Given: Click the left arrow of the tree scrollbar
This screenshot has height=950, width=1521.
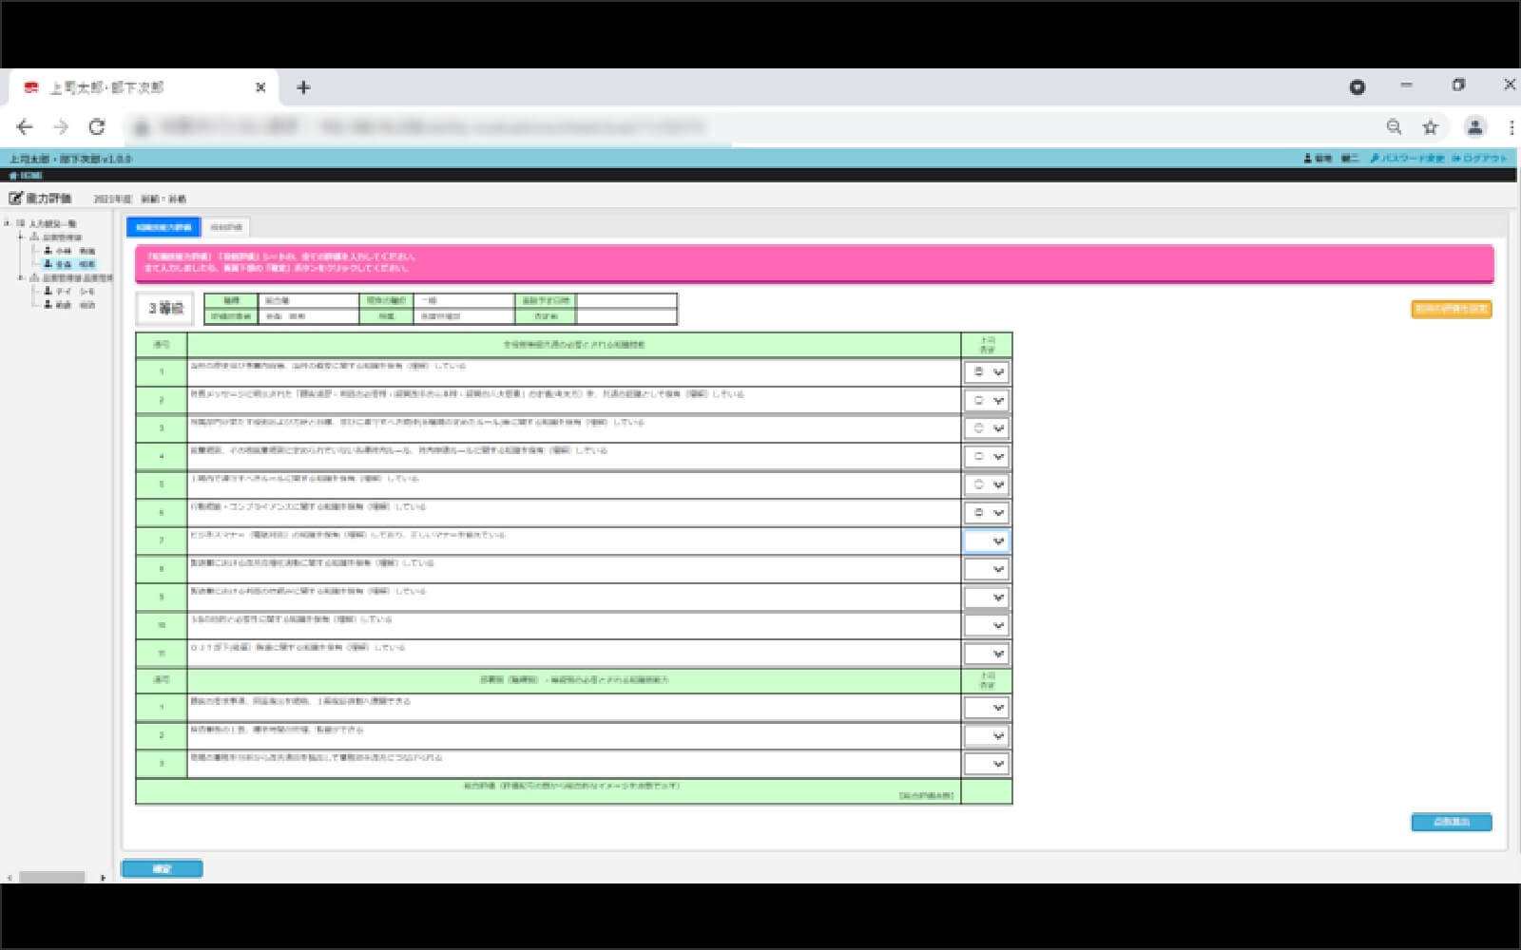Looking at the screenshot, I should pyautogui.click(x=10, y=878).
